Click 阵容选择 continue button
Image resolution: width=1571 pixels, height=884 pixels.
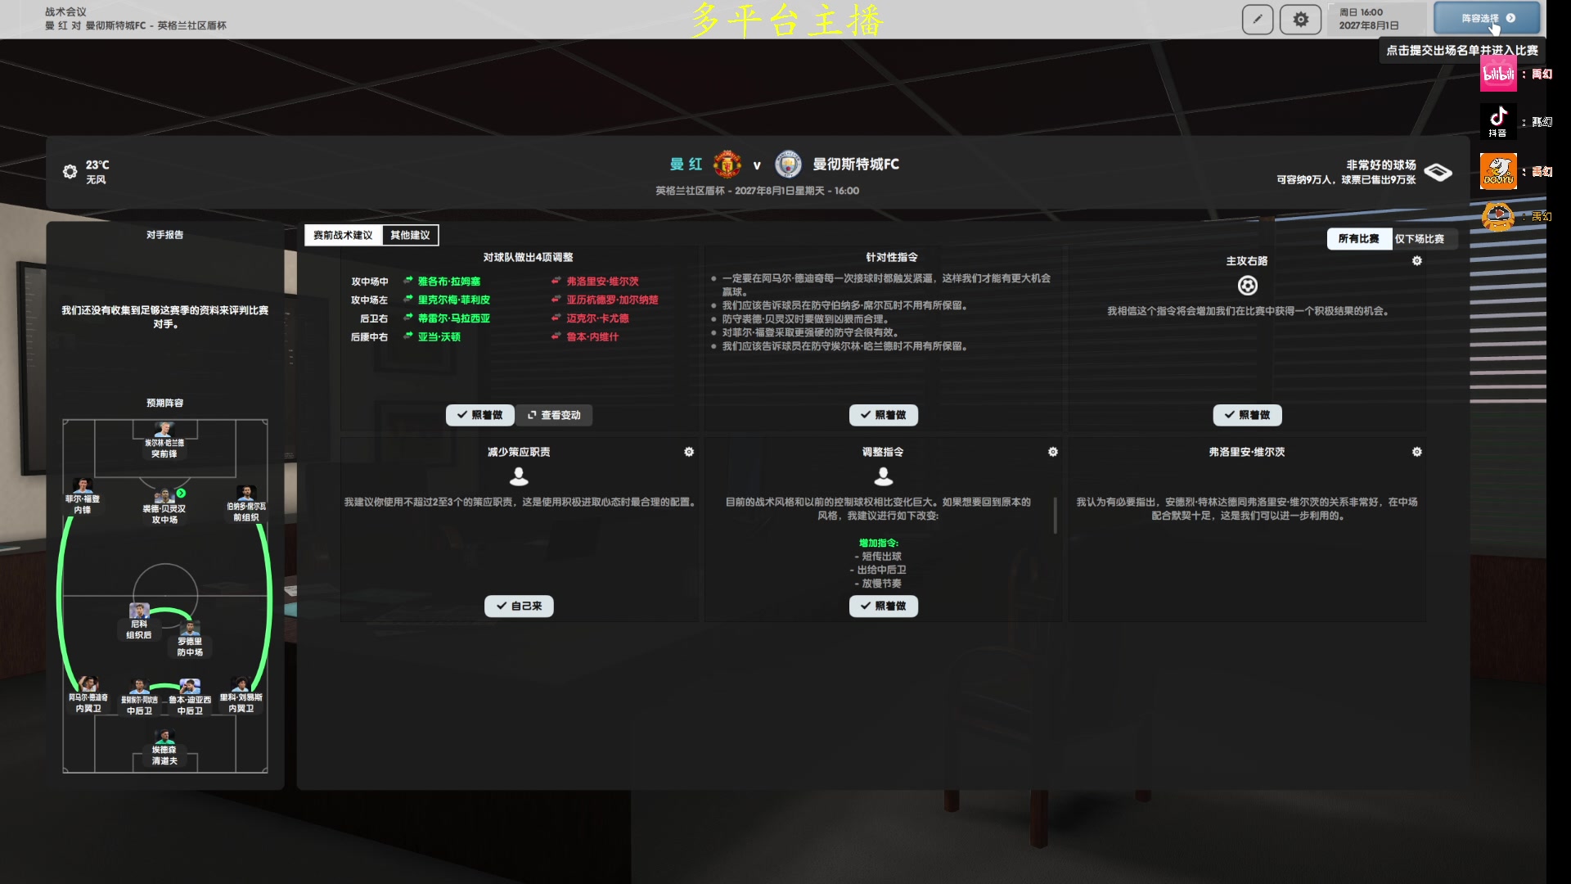1487,18
